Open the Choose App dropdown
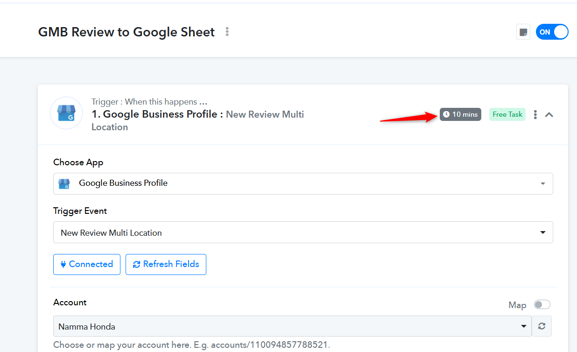The height and width of the screenshot is (352, 577). click(x=303, y=183)
